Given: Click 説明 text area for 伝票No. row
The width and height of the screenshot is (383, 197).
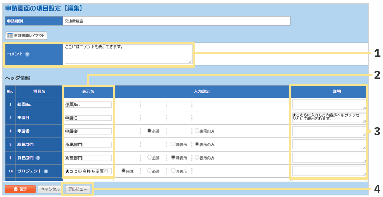Looking at the screenshot, I should [x=329, y=105].
